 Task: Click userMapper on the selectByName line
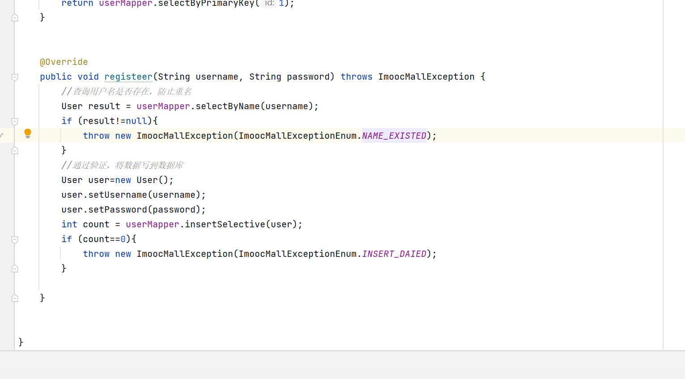coord(163,106)
